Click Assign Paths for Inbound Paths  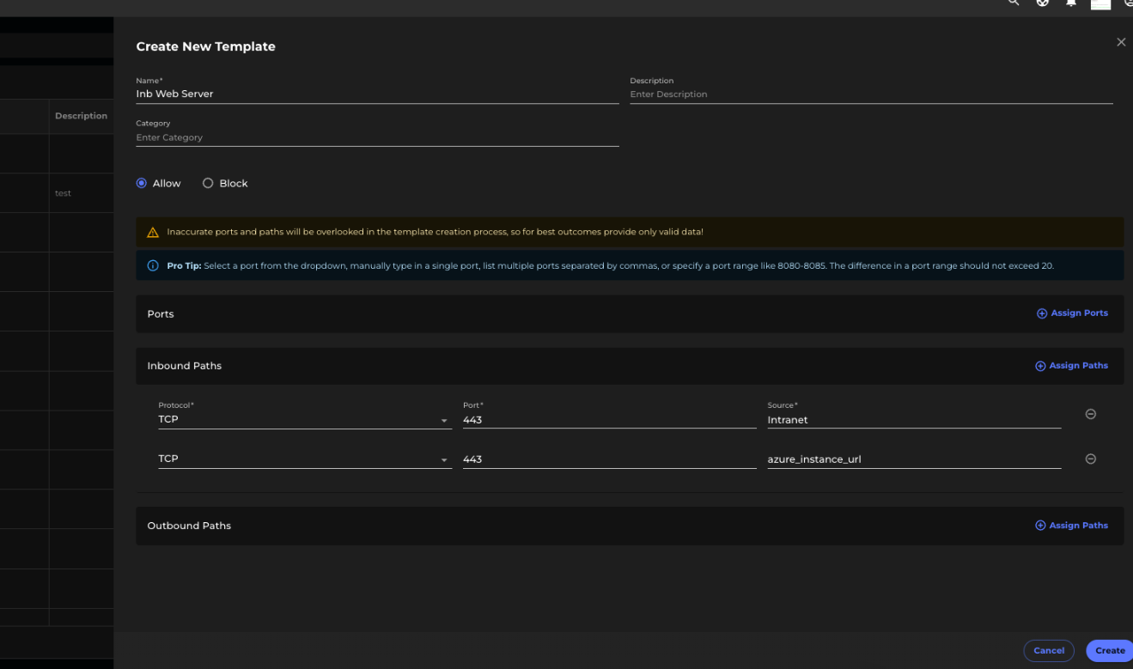click(1071, 365)
